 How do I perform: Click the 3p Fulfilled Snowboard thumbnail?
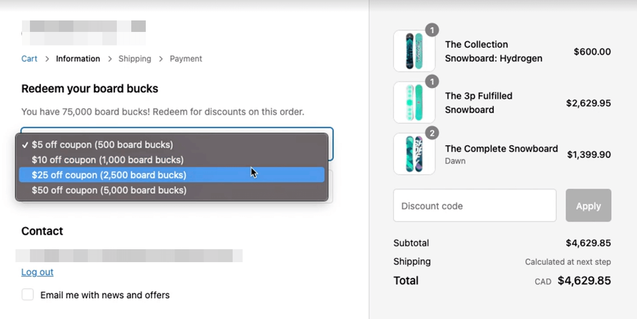coord(414,102)
